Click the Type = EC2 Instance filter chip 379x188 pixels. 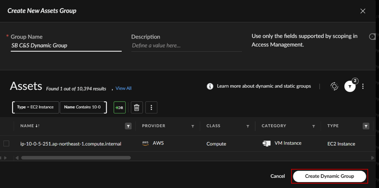click(35, 107)
